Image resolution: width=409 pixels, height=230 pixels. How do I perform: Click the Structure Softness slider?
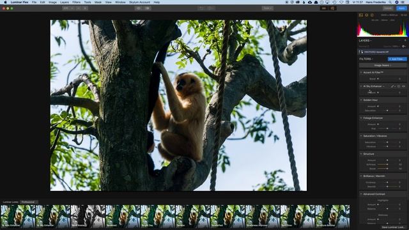(x=388, y=165)
